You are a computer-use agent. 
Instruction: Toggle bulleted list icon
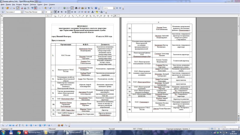[x=82, y=12]
